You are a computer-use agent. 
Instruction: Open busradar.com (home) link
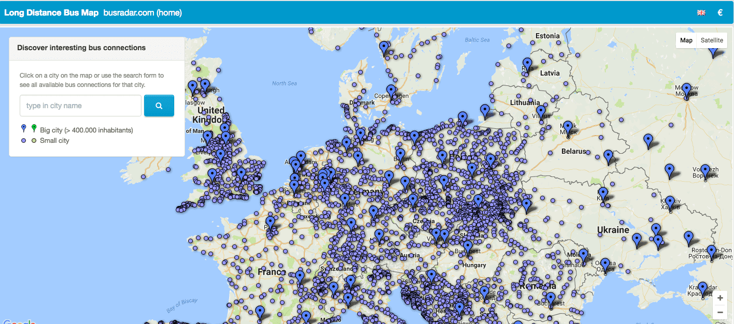pyautogui.click(x=143, y=12)
